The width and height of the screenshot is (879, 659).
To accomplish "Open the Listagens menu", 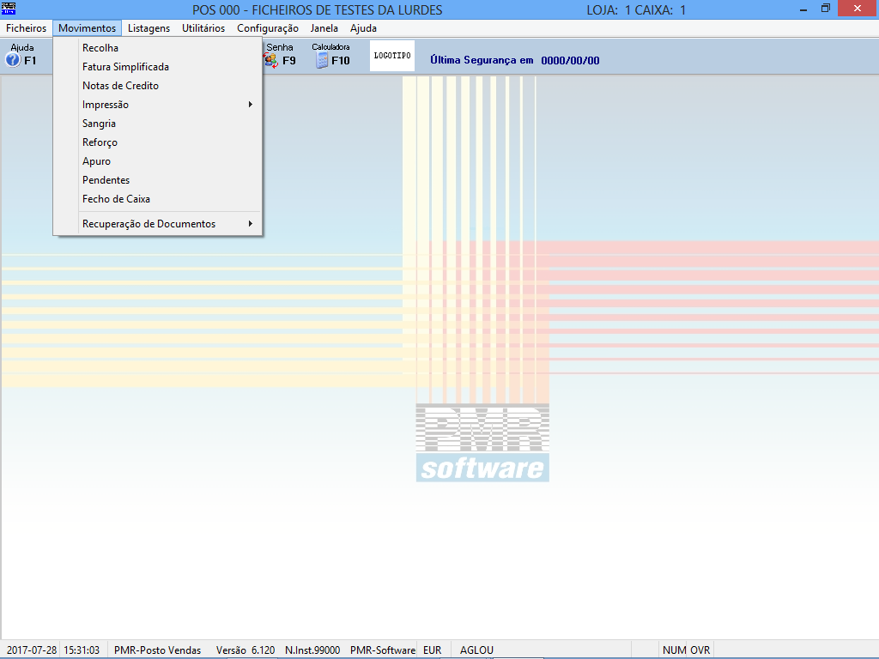I will 149,28.
